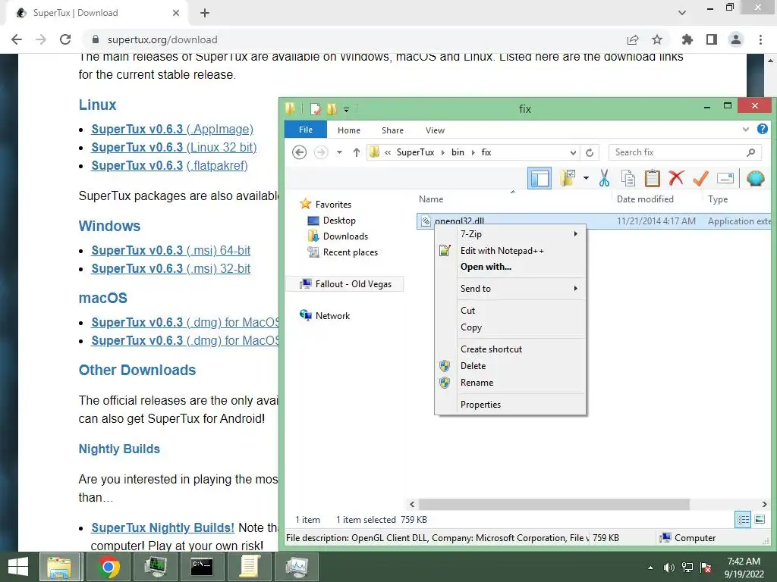Open Command Prompt from Windows taskbar
The width and height of the screenshot is (777, 582).
pos(202,567)
